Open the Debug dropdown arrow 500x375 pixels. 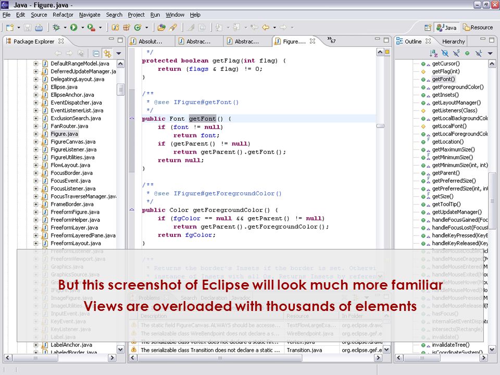coord(65,28)
